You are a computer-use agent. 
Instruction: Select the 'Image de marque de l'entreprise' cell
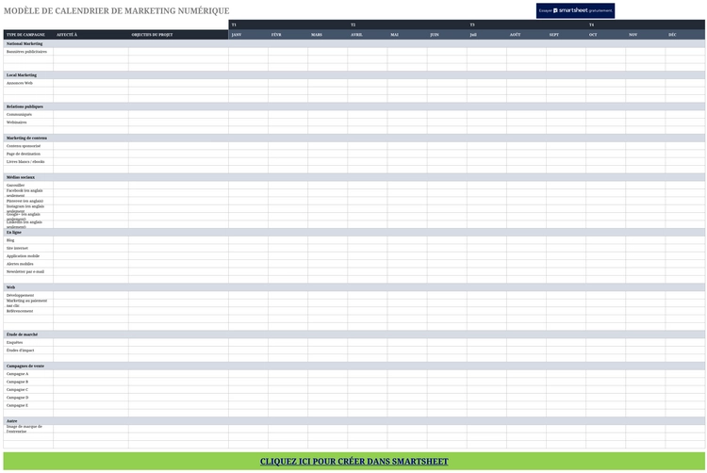28,429
